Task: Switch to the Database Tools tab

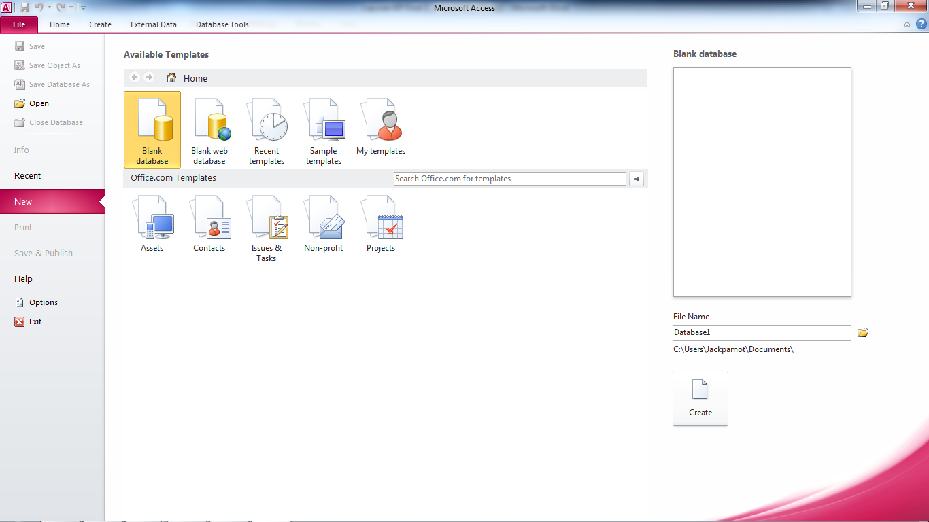Action: [x=222, y=24]
